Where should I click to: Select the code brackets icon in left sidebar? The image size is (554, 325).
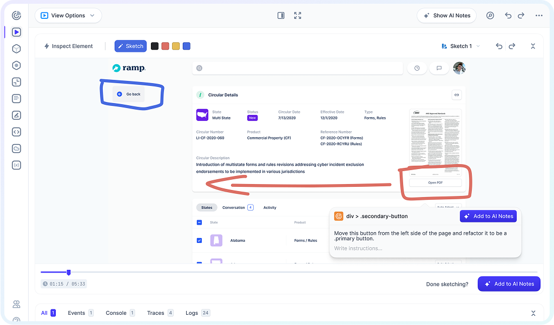(x=16, y=132)
